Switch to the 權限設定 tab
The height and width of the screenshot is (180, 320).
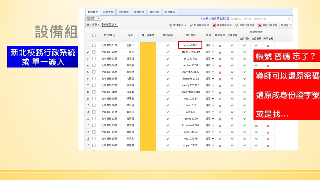pyautogui.click(x=154, y=12)
